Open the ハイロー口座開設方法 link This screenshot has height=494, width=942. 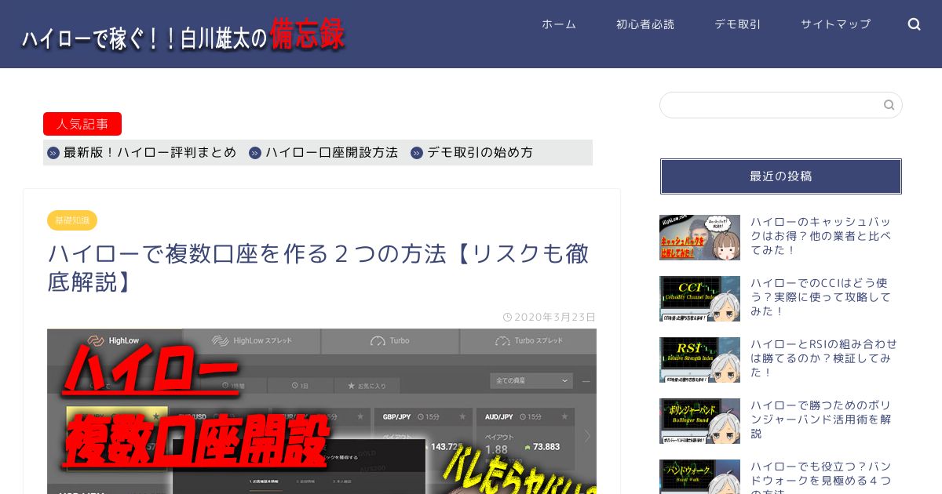pyautogui.click(x=331, y=153)
